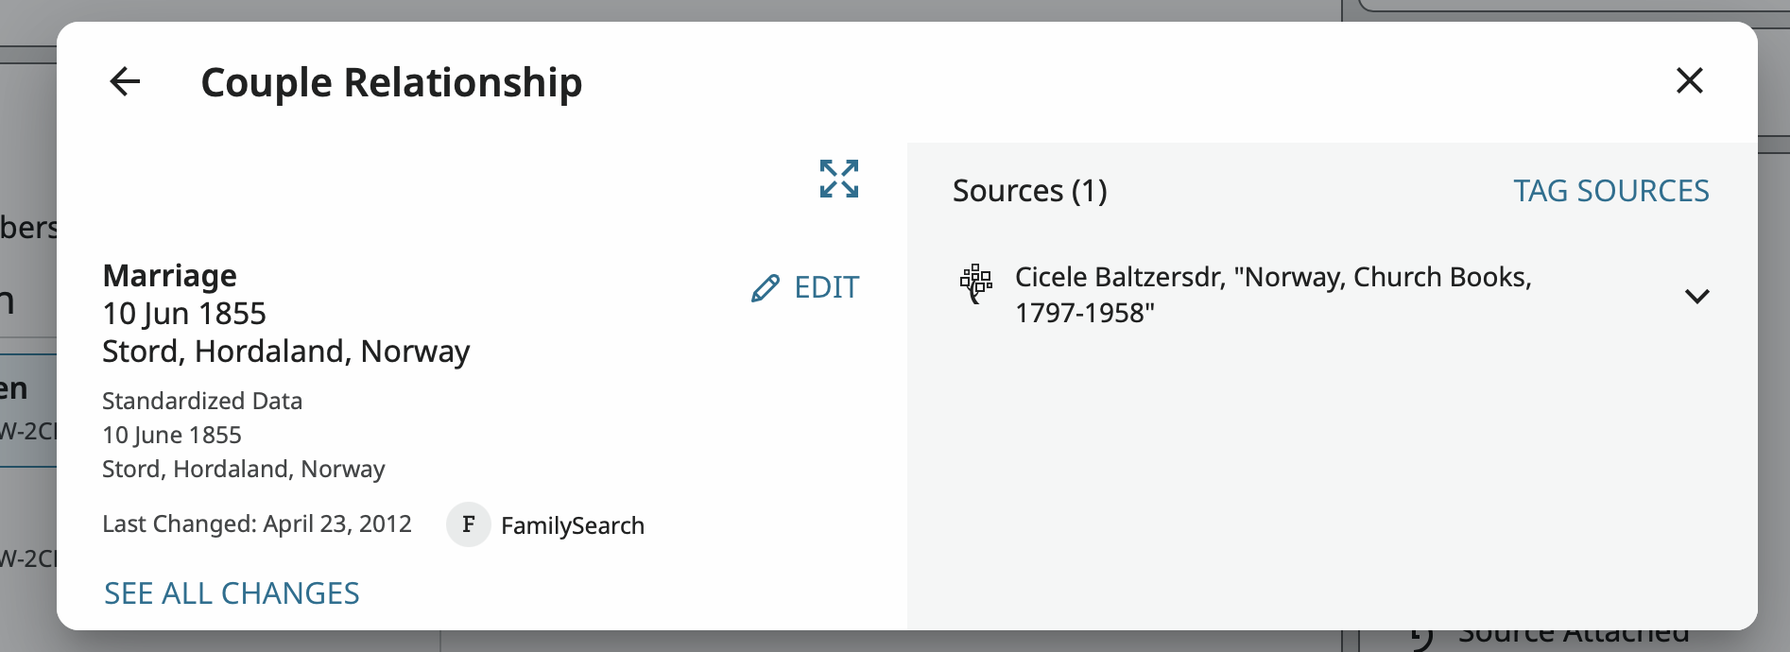Expand the relationship panel to full view

click(x=839, y=179)
